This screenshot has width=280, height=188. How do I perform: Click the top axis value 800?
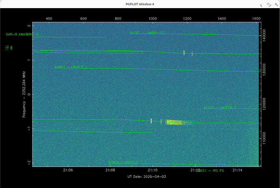pyautogui.click(x=118, y=19)
